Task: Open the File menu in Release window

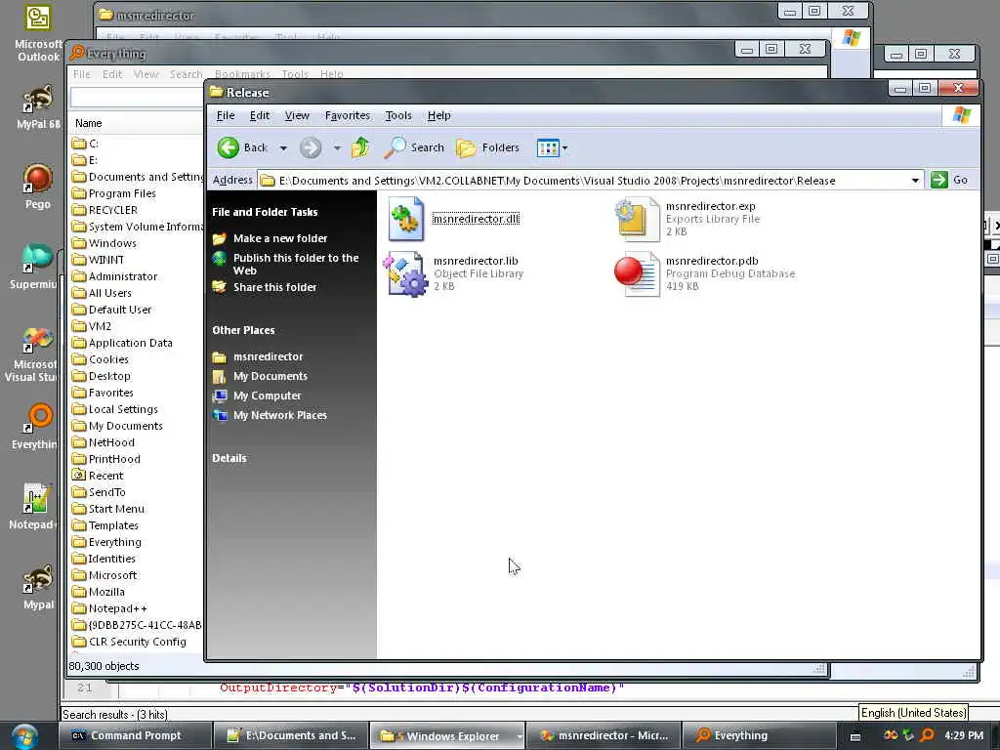Action: [226, 115]
